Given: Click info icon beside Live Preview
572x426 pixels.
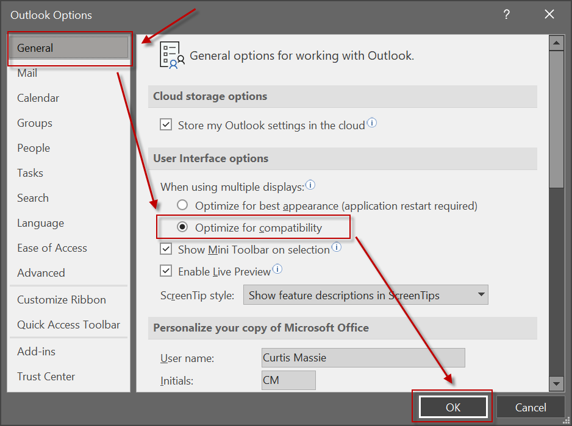Looking at the screenshot, I should (277, 269).
